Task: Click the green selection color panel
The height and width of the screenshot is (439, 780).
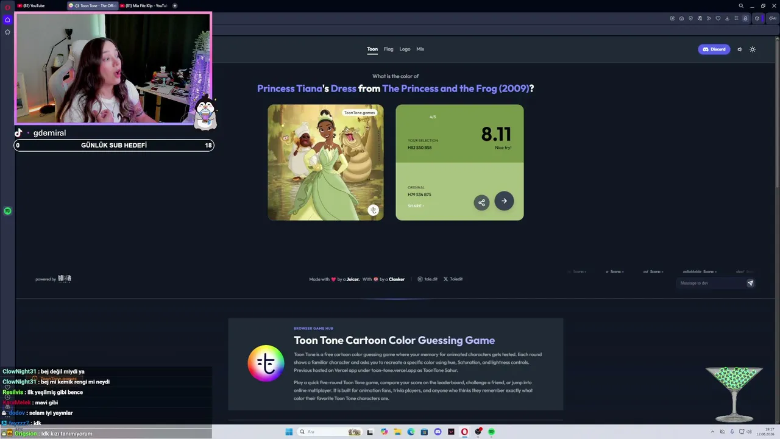Action: [459, 134]
